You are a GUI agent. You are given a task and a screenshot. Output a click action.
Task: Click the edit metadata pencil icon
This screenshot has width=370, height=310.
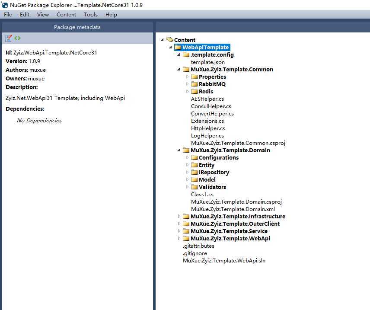pyautogui.click(x=9, y=38)
